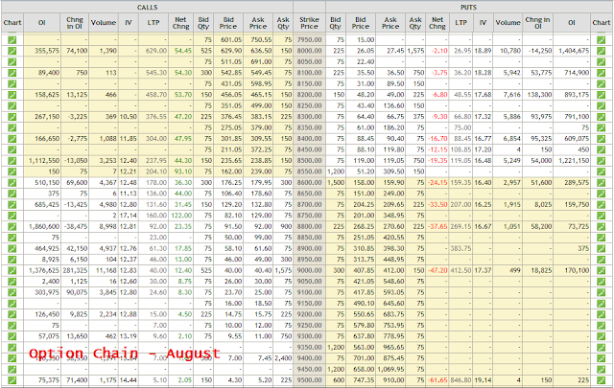
Task: Click strike price 9350.00
Action: click(x=309, y=348)
